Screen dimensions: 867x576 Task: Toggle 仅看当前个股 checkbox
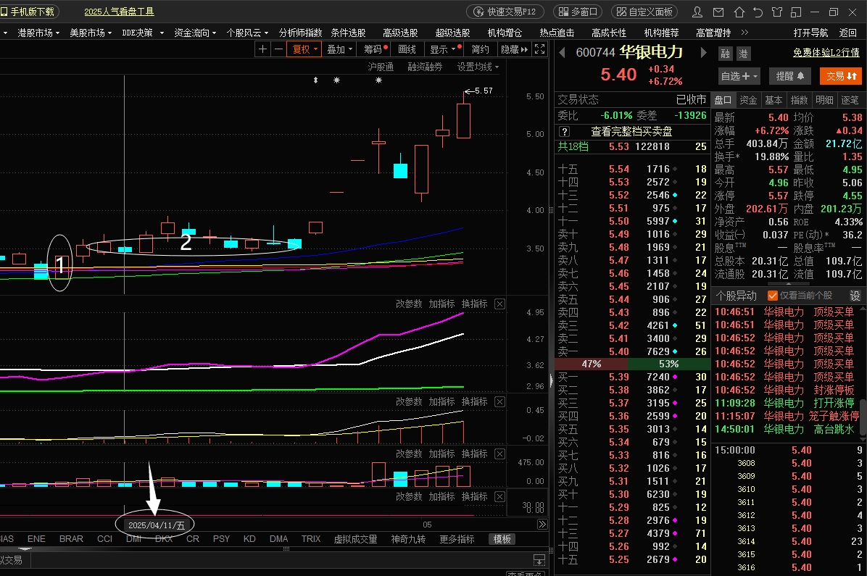[773, 296]
